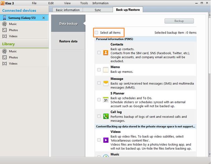211x164 pixels.
Task: Click the scrollbar down arrow
Action: click(209, 154)
